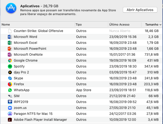Select the djay Pro 2 entry
The height and width of the screenshot is (124, 163).
21,72
